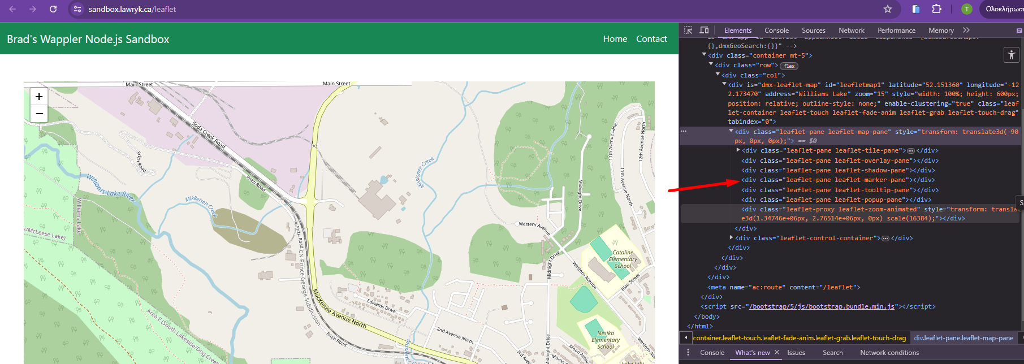
Task: Activate the DevTools element inspector tool
Action: pos(688,30)
